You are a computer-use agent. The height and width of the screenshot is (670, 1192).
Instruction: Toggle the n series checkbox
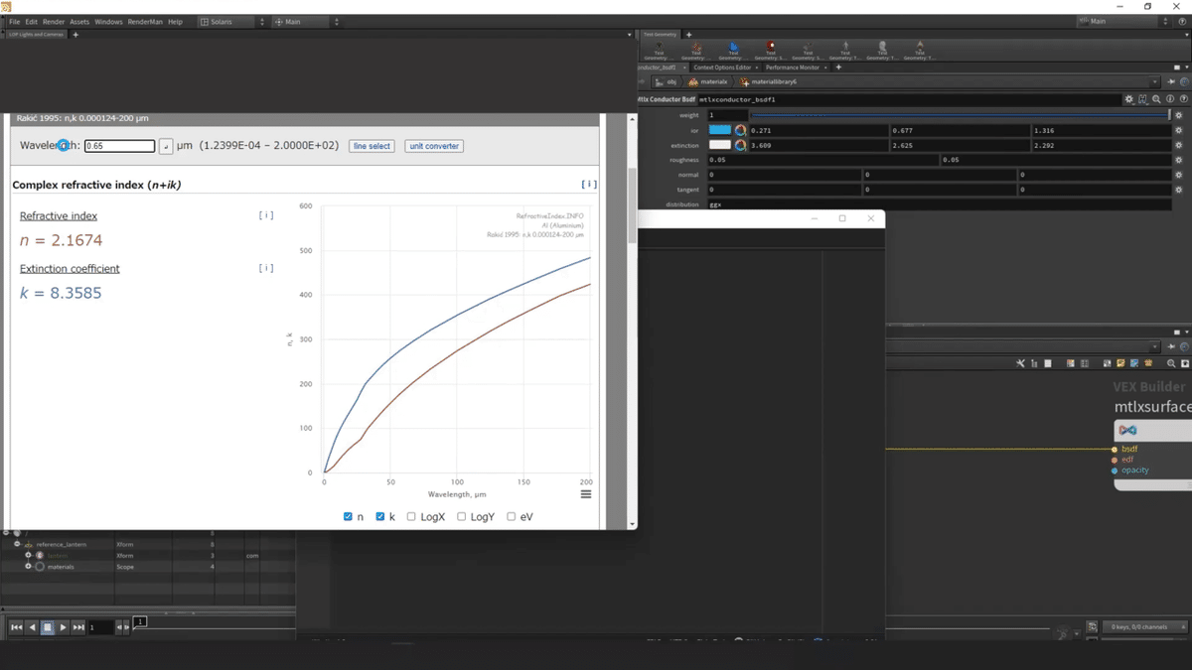[x=348, y=516]
